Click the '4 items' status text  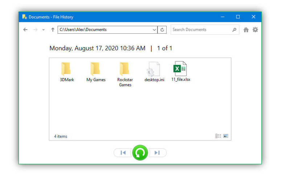pyautogui.click(x=61, y=136)
